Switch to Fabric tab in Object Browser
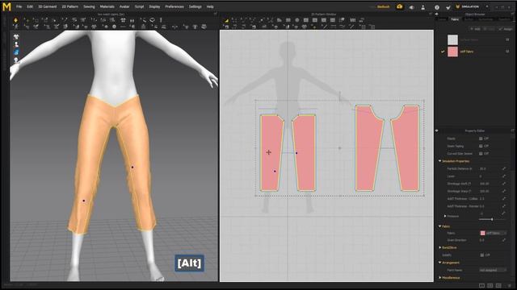This screenshot has height=290, width=517. pos(455,19)
